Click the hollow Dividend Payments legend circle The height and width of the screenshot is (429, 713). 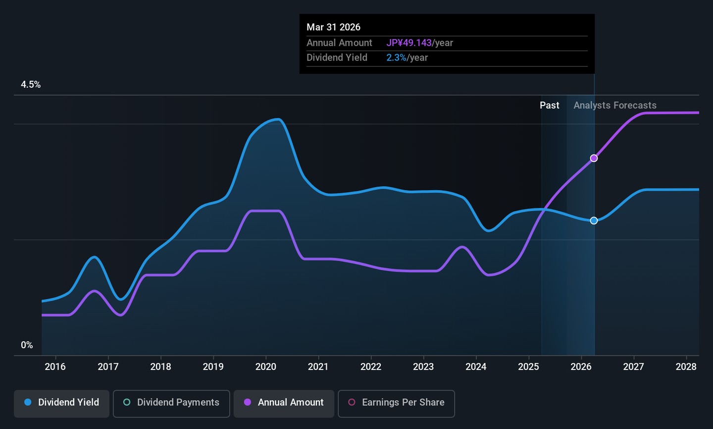point(127,403)
